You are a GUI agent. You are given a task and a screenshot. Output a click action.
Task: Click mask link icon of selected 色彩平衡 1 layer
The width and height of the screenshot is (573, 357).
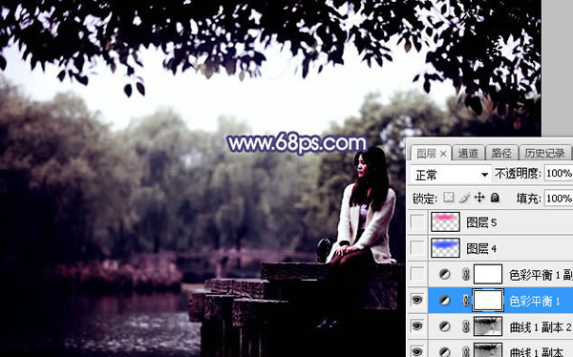pyautogui.click(x=466, y=301)
